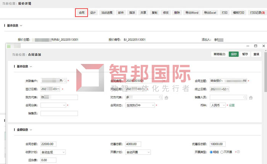Click the 导出Word toolbar button

192,13
